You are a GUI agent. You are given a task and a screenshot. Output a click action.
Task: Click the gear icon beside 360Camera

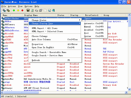tap(3, 25)
